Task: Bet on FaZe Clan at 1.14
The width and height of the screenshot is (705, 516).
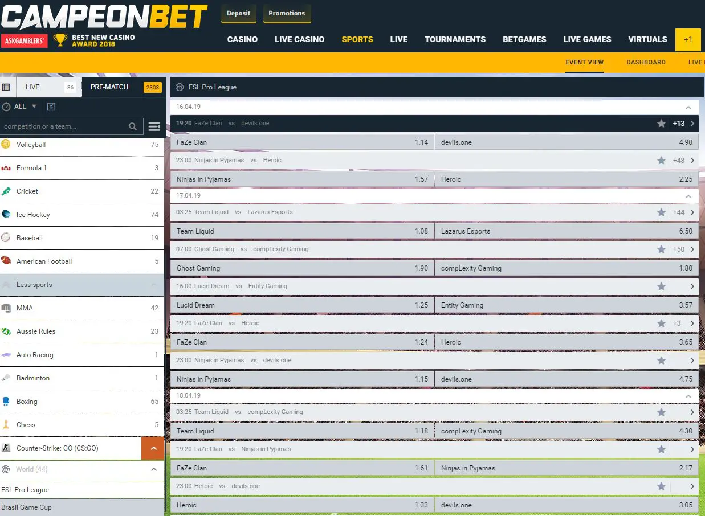Action: tap(301, 142)
